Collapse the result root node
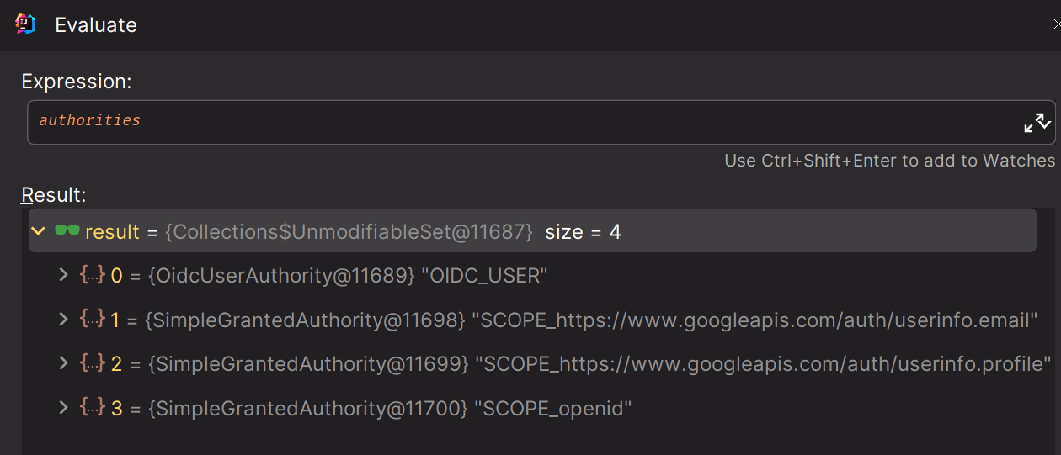This screenshot has width=1061, height=455. click(x=38, y=231)
